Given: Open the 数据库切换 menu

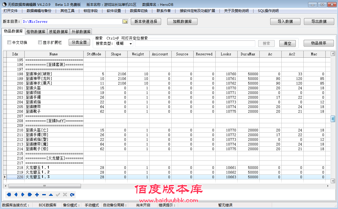Looking at the screenshot, I should (x=138, y=11).
